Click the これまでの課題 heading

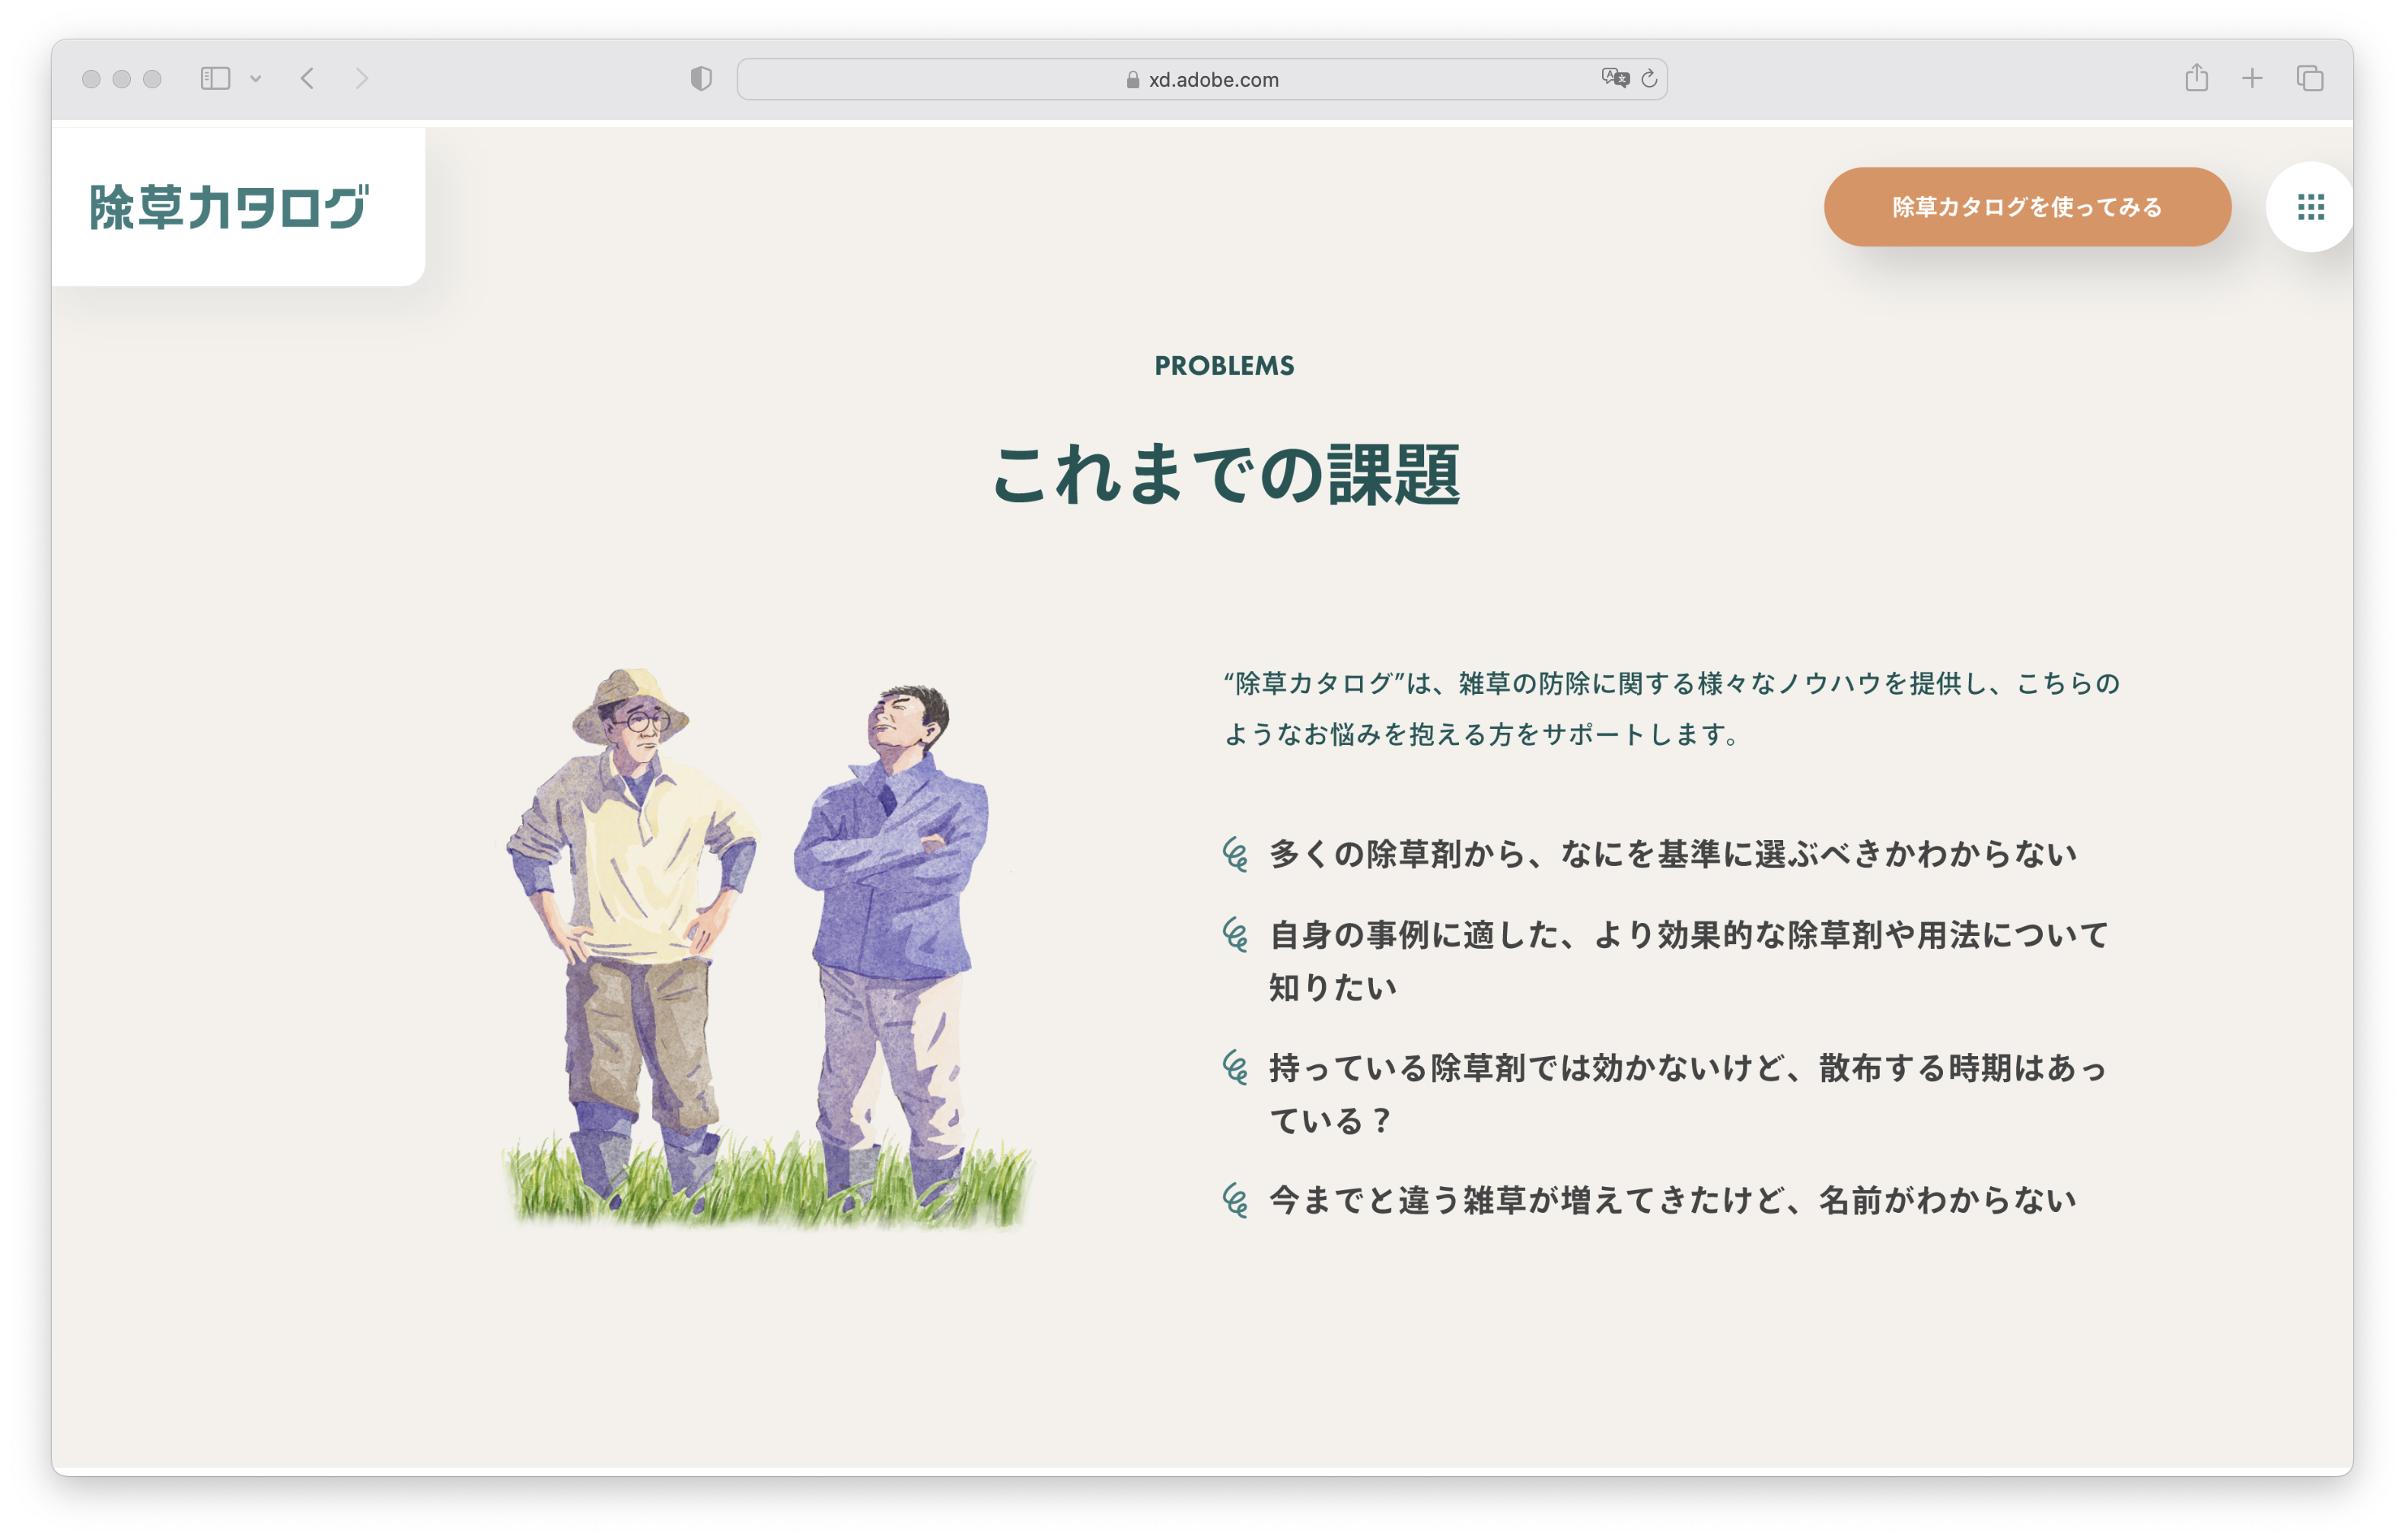(x=1224, y=474)
